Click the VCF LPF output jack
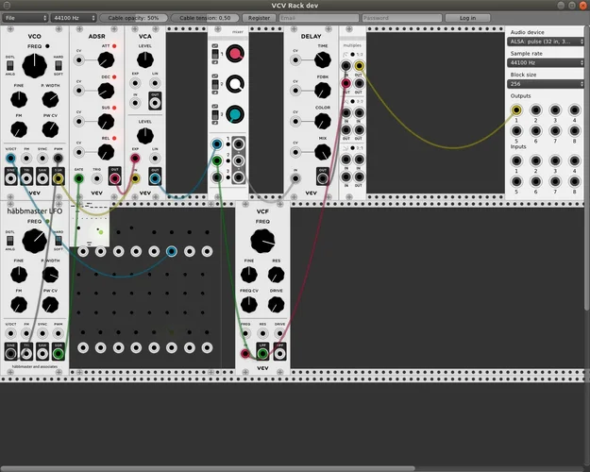Screen dimensions: 590x472 pyautogui.click(x=263, y=354)
